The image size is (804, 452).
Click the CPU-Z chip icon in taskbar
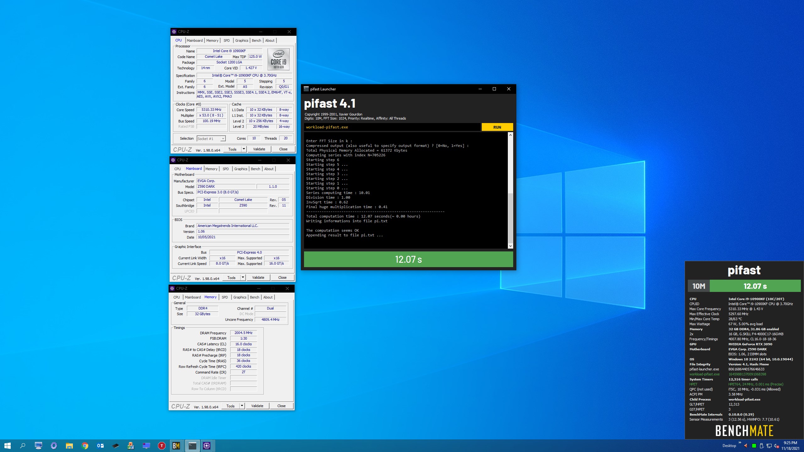[x=207, y=445]
